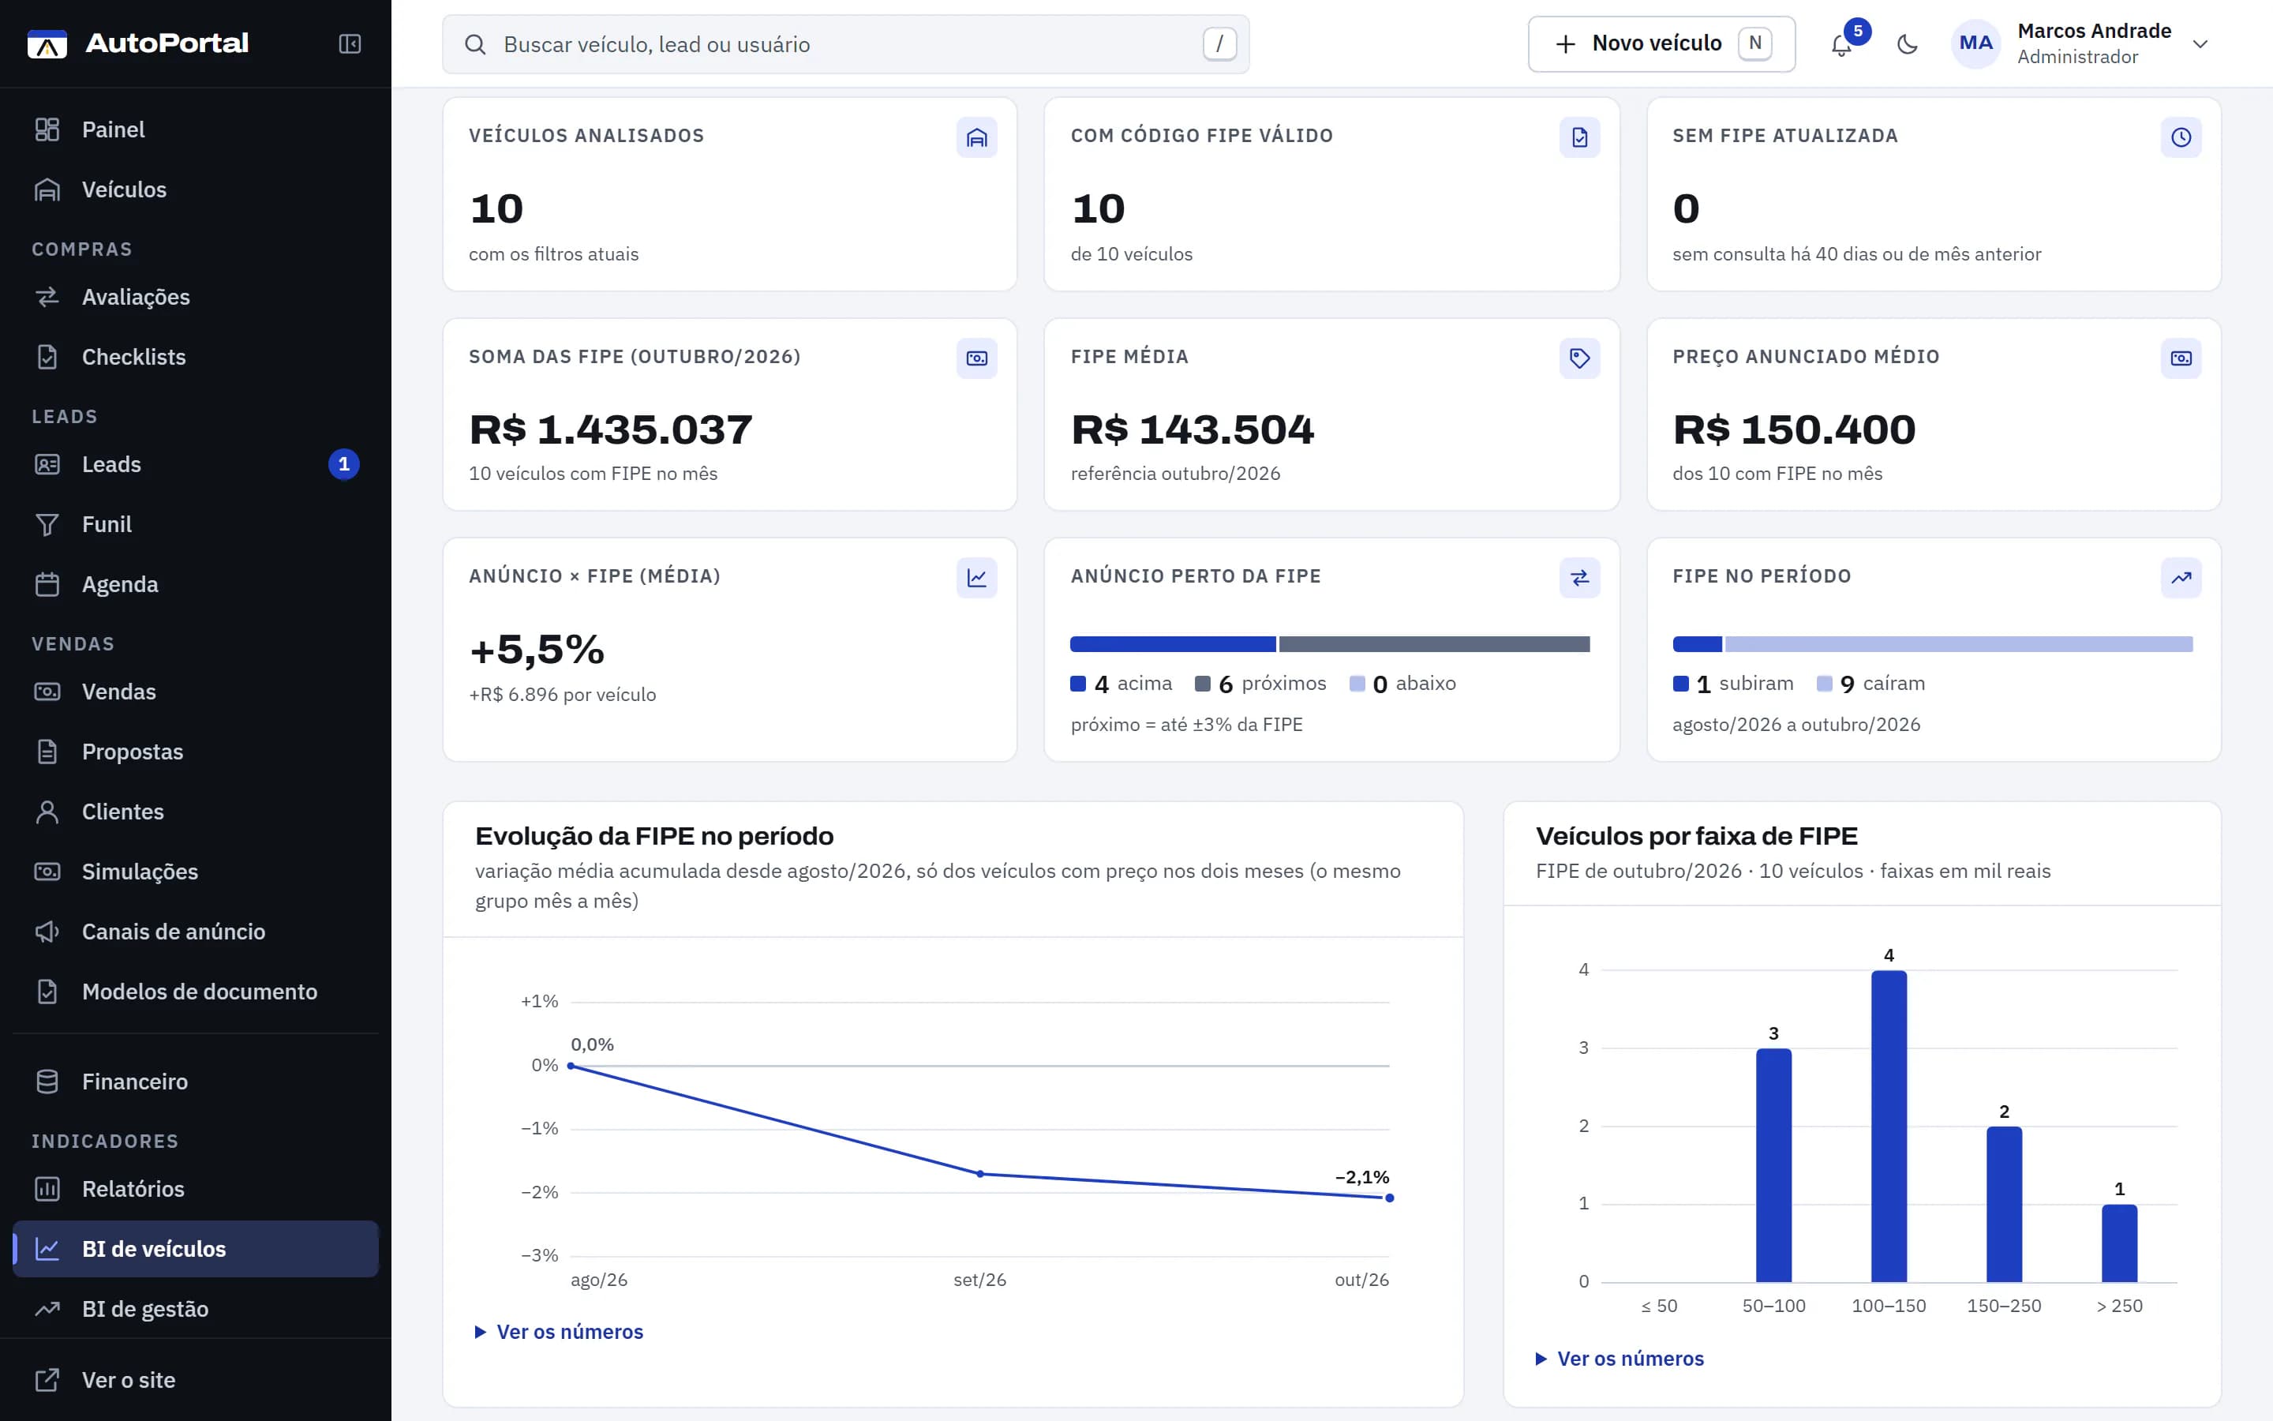Open Simulações in the sidebar
The height and width of the screenshot is (1421, 2273).
tap(196, 872)
